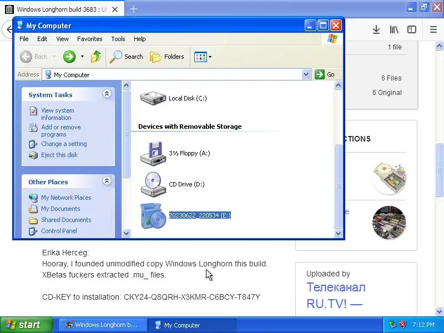Open Forward history dropdown arrow

(x=82, y=57)
